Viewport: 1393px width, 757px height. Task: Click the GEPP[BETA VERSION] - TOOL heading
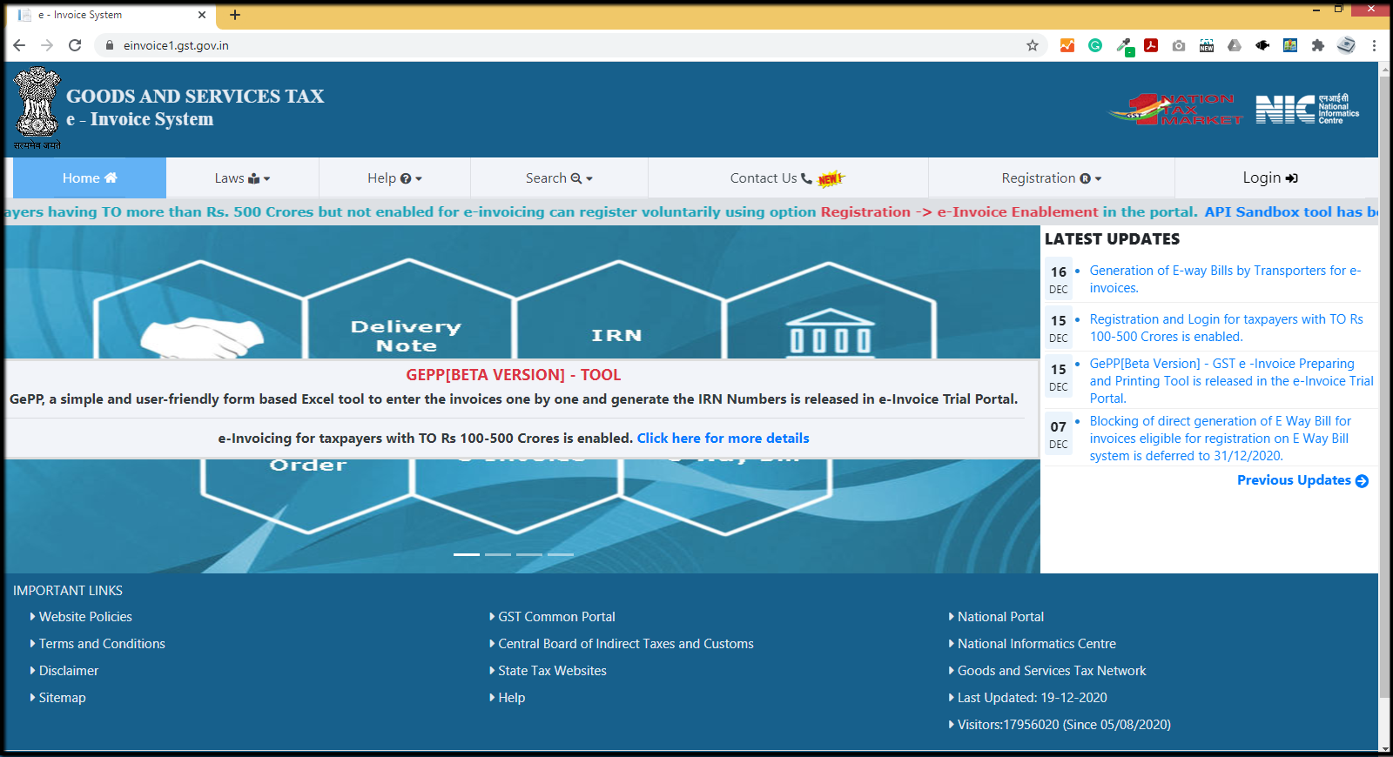(x=514, y=375)
